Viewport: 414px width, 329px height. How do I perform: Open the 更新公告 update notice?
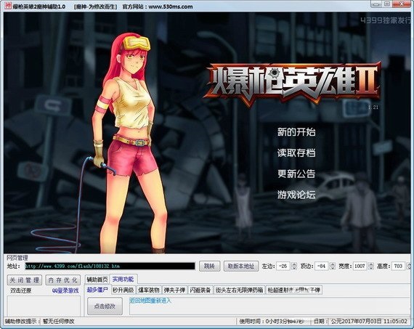296,174
